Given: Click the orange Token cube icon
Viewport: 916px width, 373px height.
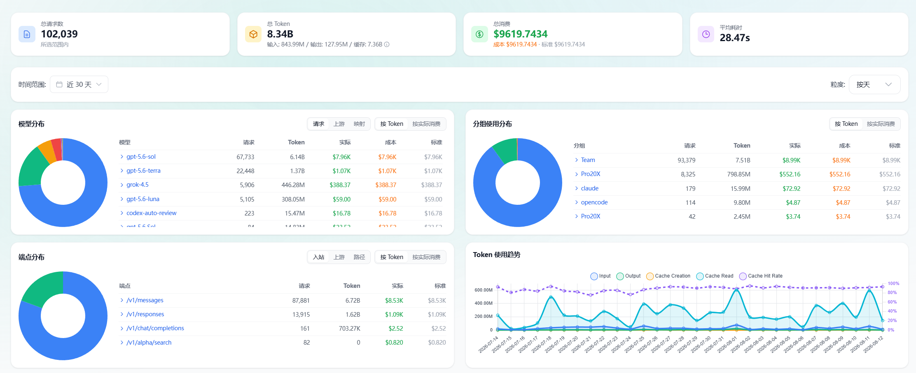Looking at the screenshot, I should pyautogui.click(x=253, y=34).
